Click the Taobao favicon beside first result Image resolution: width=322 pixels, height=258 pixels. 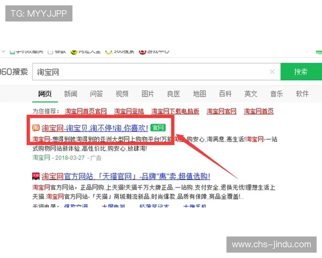tap(36, 128)
